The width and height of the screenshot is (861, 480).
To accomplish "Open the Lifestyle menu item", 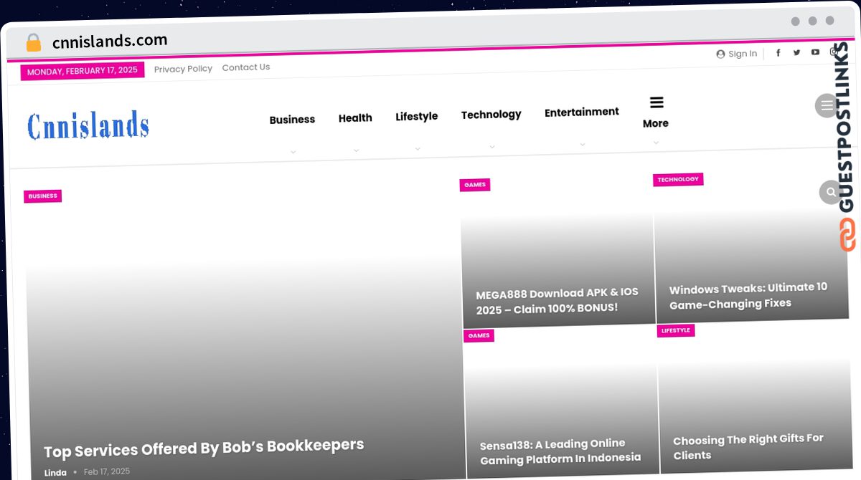I will 417,116.
